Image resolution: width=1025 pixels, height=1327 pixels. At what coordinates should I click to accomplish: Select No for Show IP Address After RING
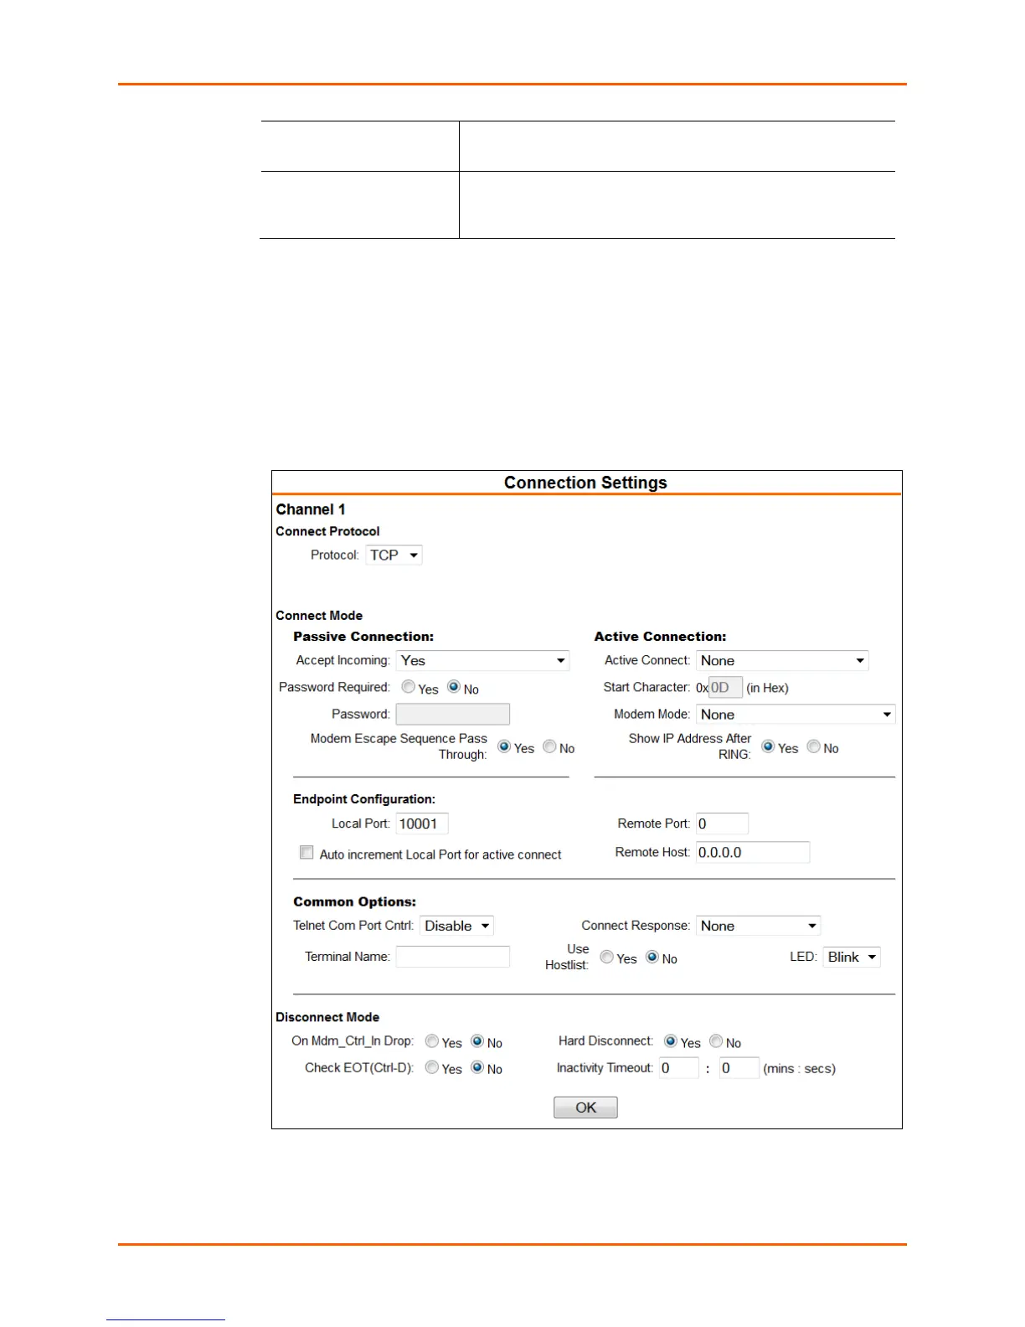click(x=813, y=746)
